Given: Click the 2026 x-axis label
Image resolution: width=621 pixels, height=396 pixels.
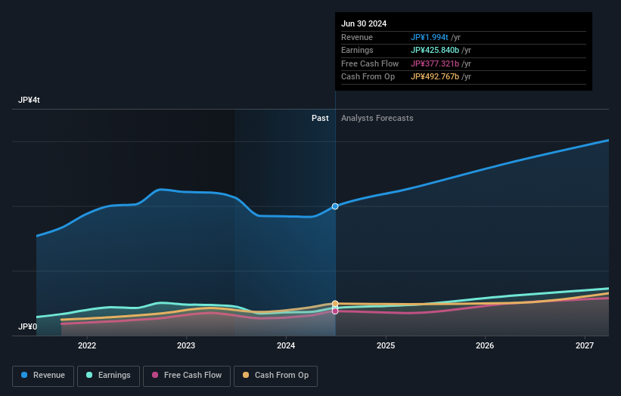Looking at the screenshot, I should (x=485, y=346).
